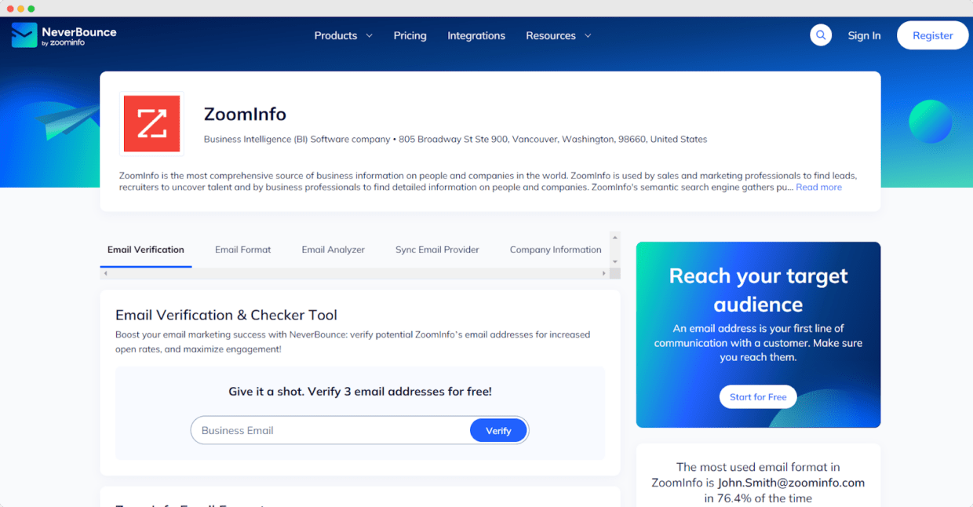This screenshot has height=507, width=973.
Task: Click the red ZoomInfo company logo
Action: [152, 124]
